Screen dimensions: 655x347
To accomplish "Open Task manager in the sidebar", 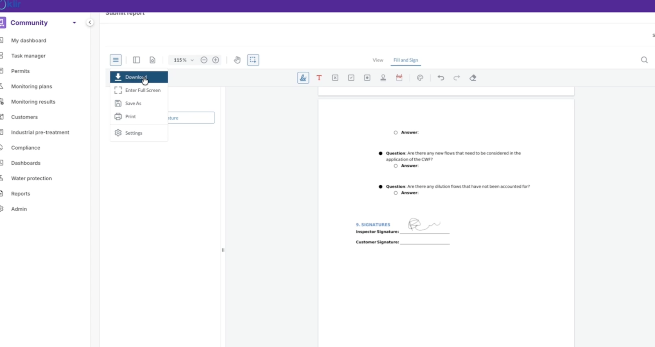I will [x=28, y=56].
